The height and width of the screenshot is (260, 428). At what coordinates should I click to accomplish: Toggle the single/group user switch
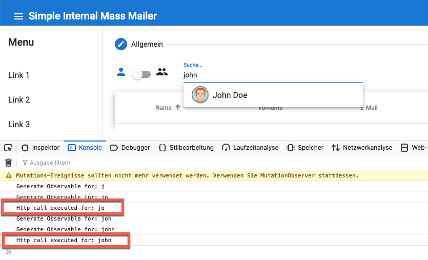141,74
